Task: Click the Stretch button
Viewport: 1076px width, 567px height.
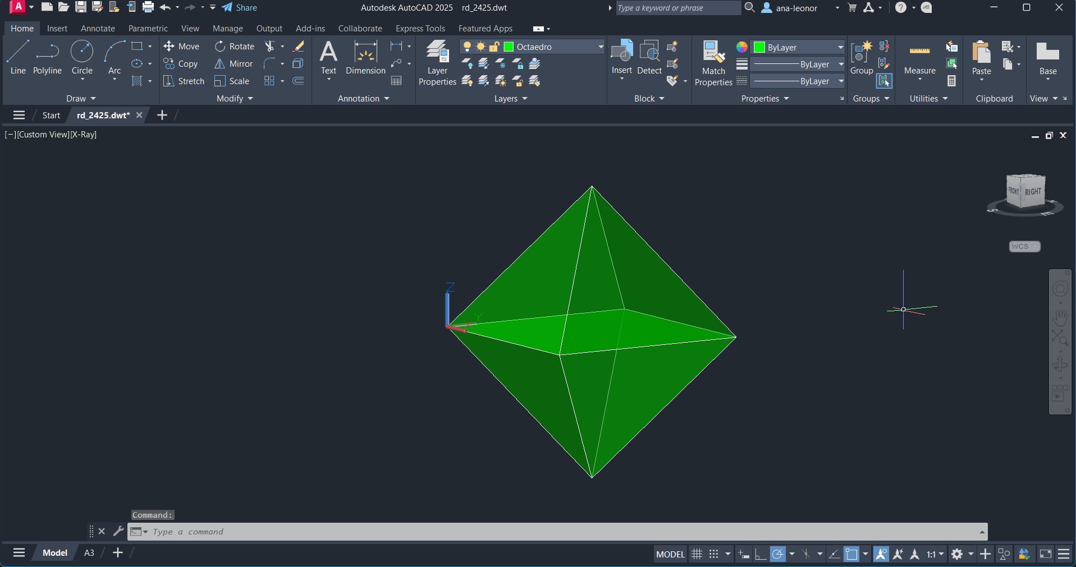Action: point(184,81)
